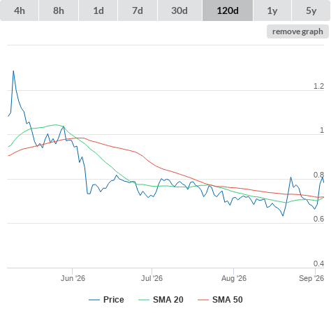Click the remove graph button
Image resolution: width=331 pixels, height=318 pixels.
click(x=297, y=31)
